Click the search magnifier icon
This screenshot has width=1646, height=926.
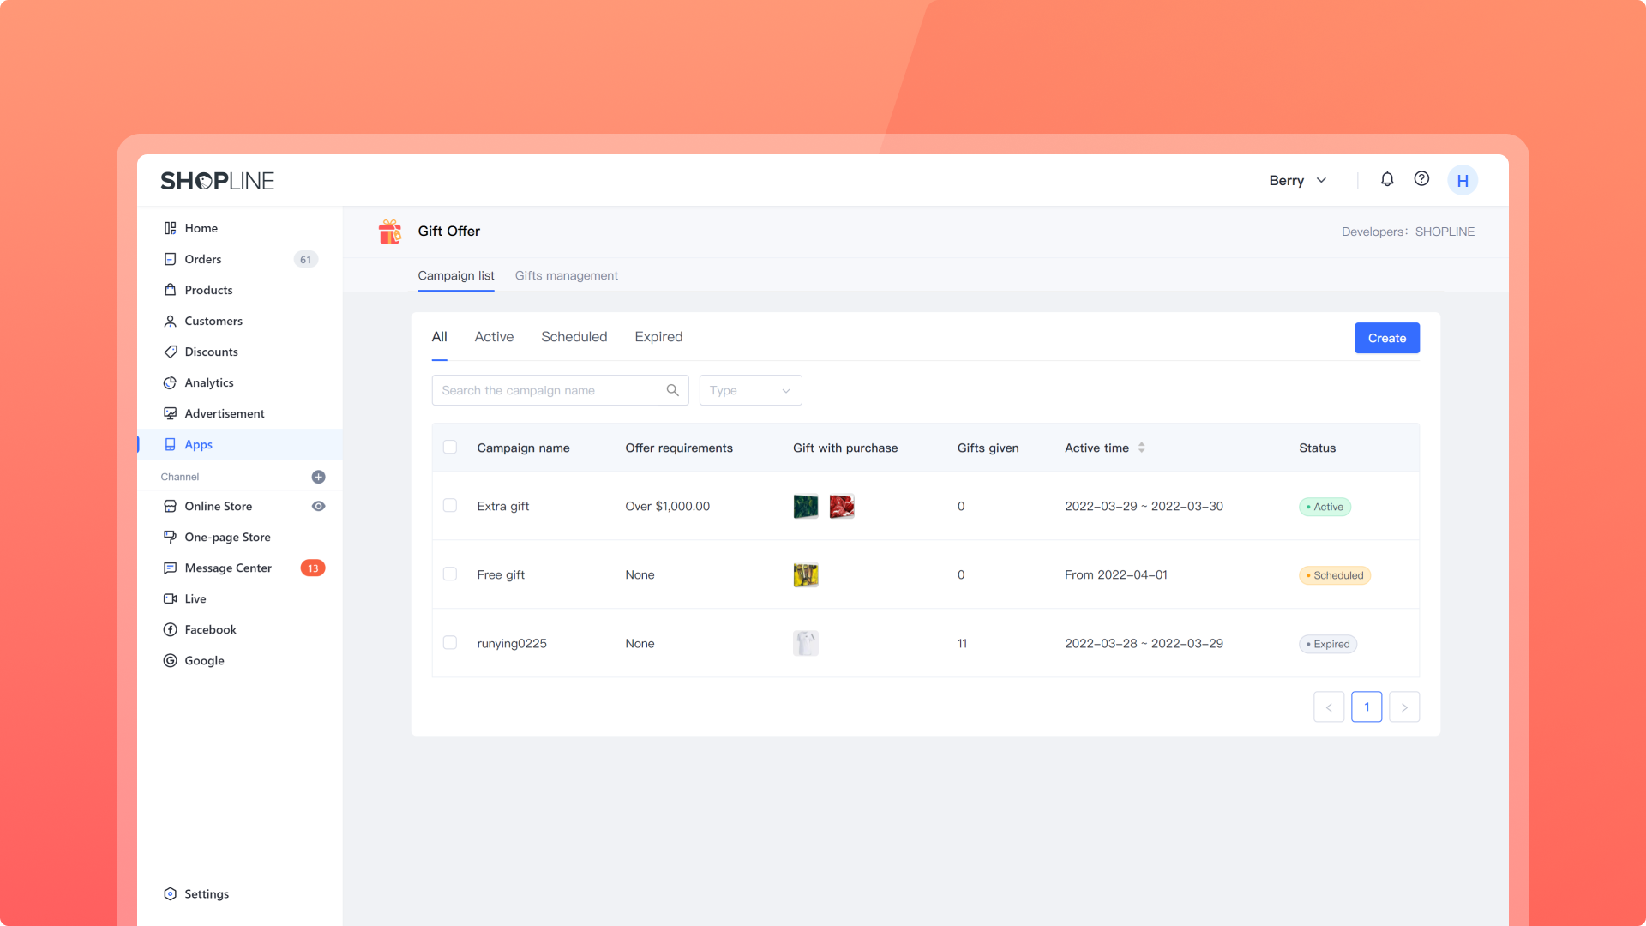click(x=672, y=390)
